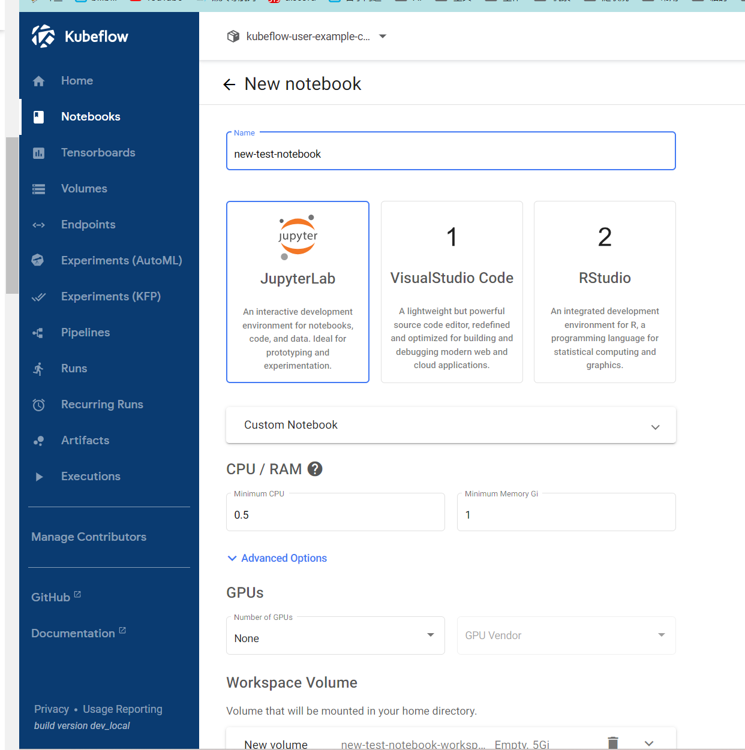
Task: Open Artifacts in the sidebar
Action: click(x=109, y=441)
